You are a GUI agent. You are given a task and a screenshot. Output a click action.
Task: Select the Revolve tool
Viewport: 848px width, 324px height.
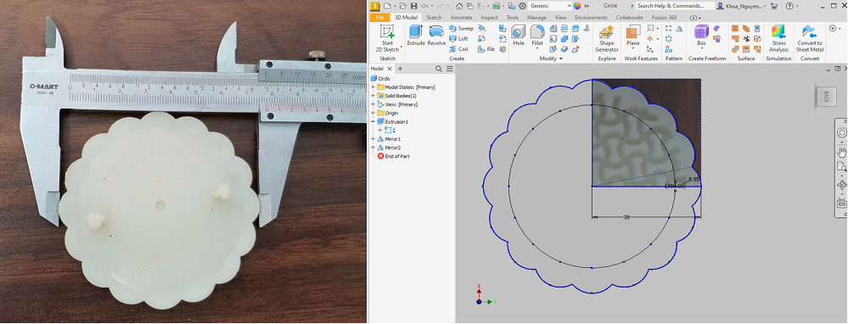436,36
